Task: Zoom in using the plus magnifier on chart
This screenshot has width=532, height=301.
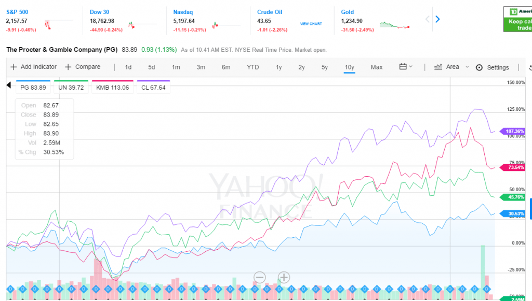Action: [x=283, y=278]
